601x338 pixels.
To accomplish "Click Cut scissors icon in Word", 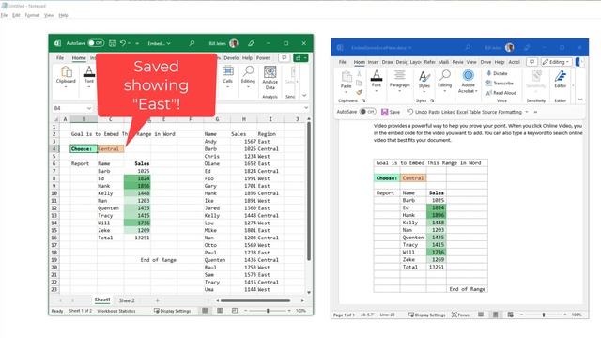I will click(x=359, y=73).
